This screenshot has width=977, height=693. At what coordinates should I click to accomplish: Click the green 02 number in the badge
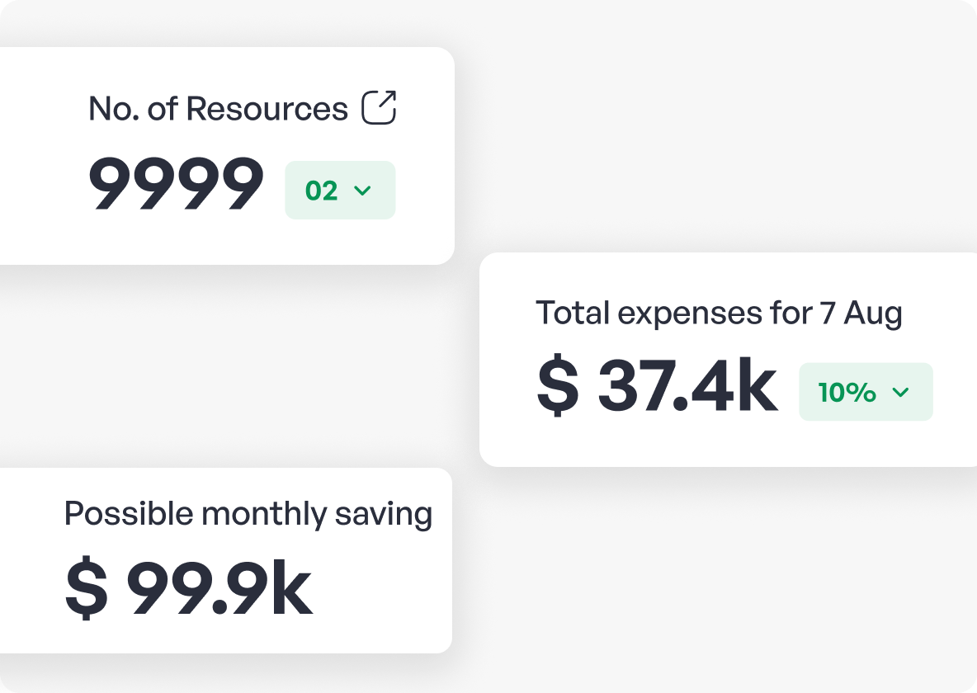pyautogui.click(x=322, y=191)
